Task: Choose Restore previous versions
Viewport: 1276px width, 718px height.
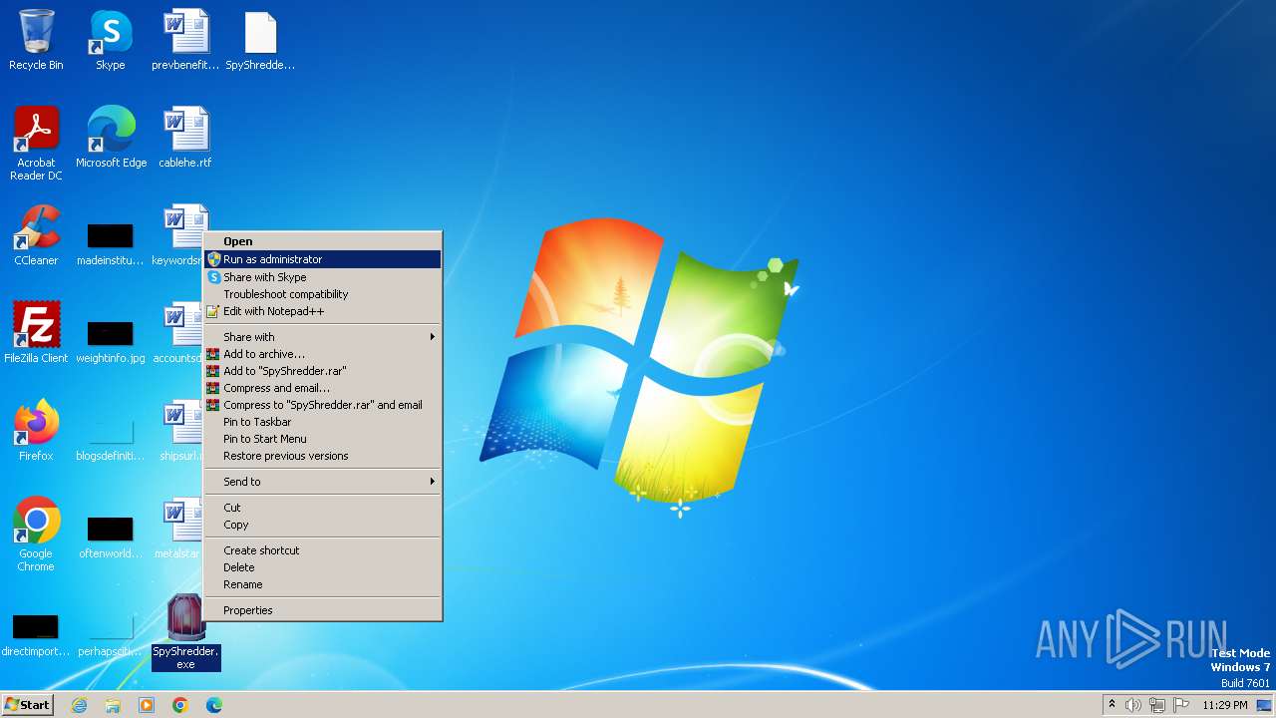Action: point(323,456)
